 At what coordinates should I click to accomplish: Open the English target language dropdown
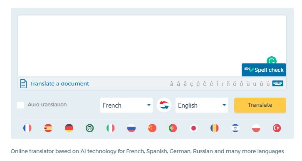pyautogui.click(x=202, y=105)
